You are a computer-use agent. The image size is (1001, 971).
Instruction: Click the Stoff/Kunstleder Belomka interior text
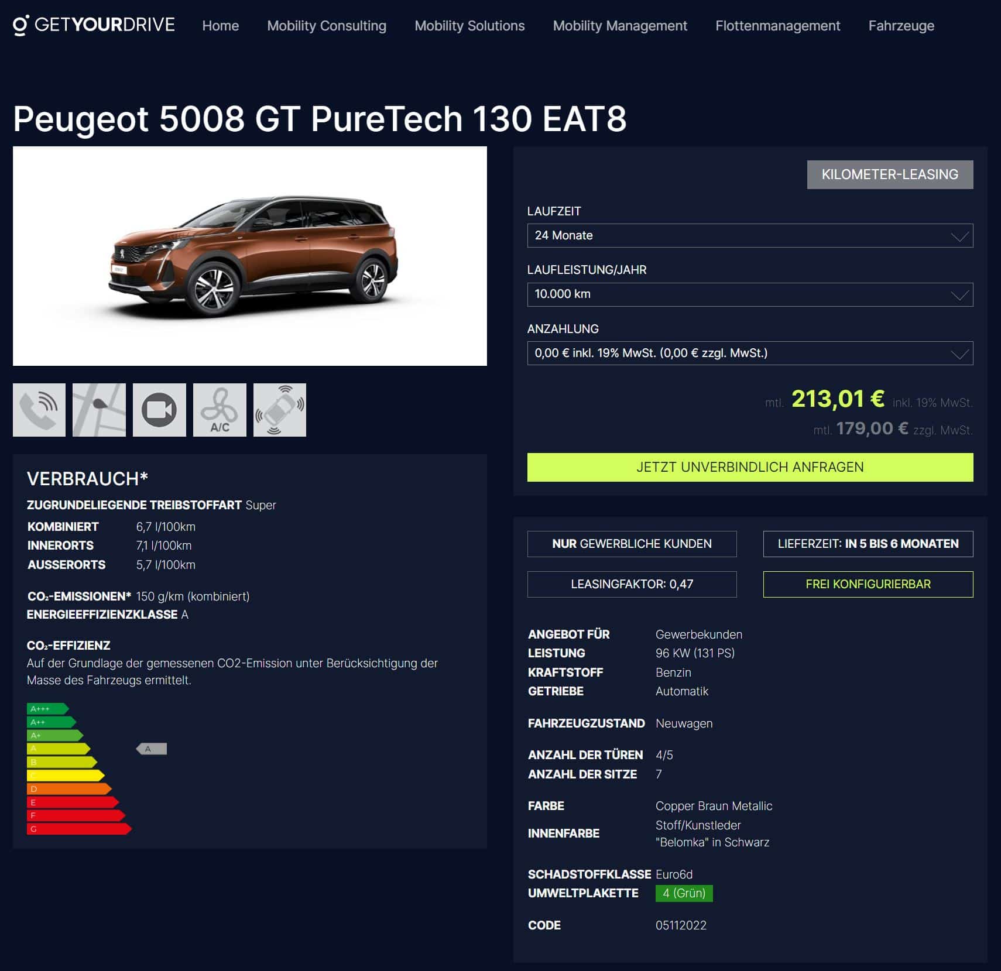tap(712, 833)
